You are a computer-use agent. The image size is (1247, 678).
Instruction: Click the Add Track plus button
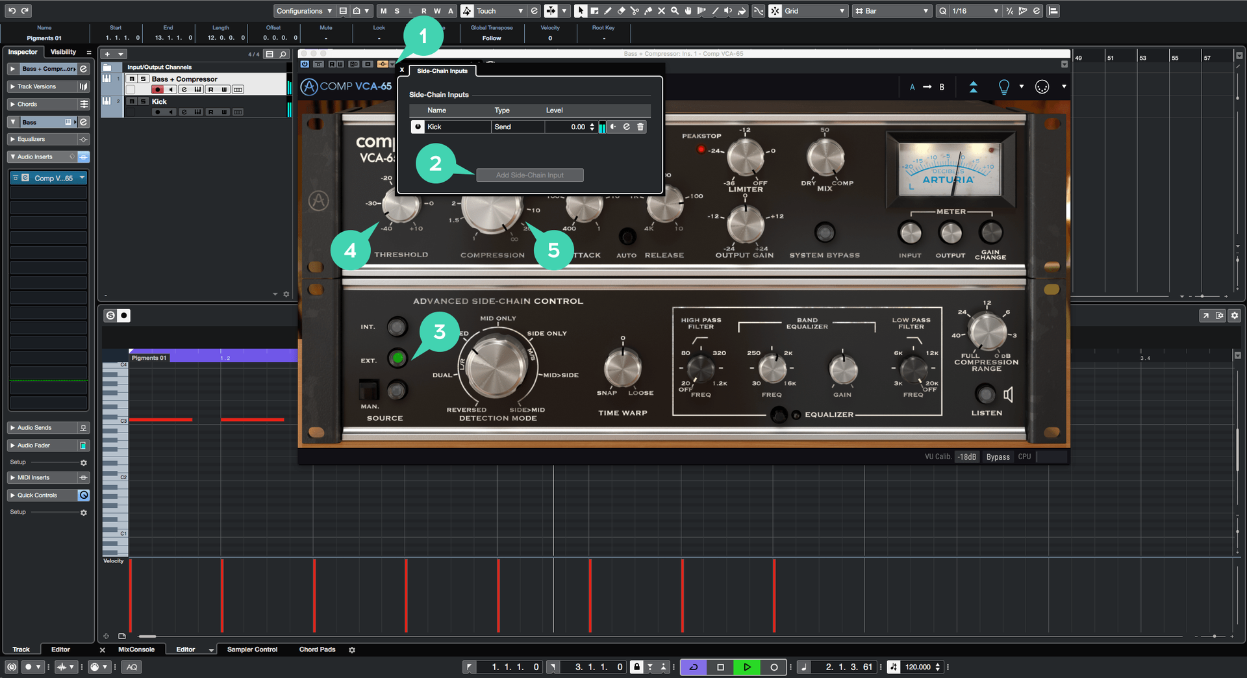[107, 55]
